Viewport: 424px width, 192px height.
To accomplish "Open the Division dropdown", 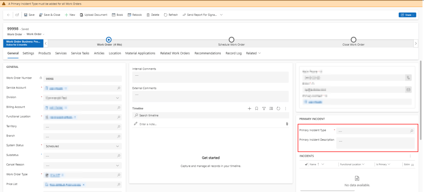I will point(118,98).
